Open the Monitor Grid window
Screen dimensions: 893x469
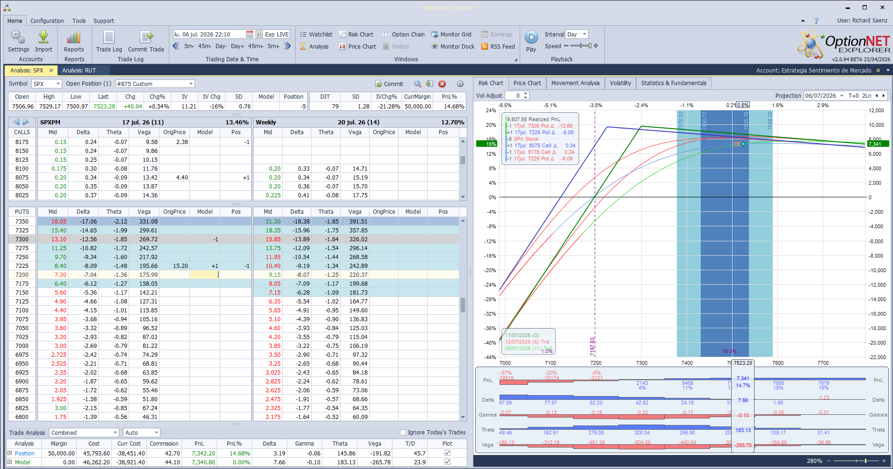pyautogui.click(x=451, y=34)
